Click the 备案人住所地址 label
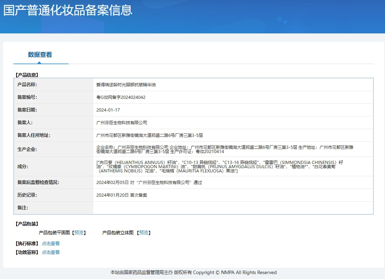This screenshot has height=279, width=385. point(33,135)
